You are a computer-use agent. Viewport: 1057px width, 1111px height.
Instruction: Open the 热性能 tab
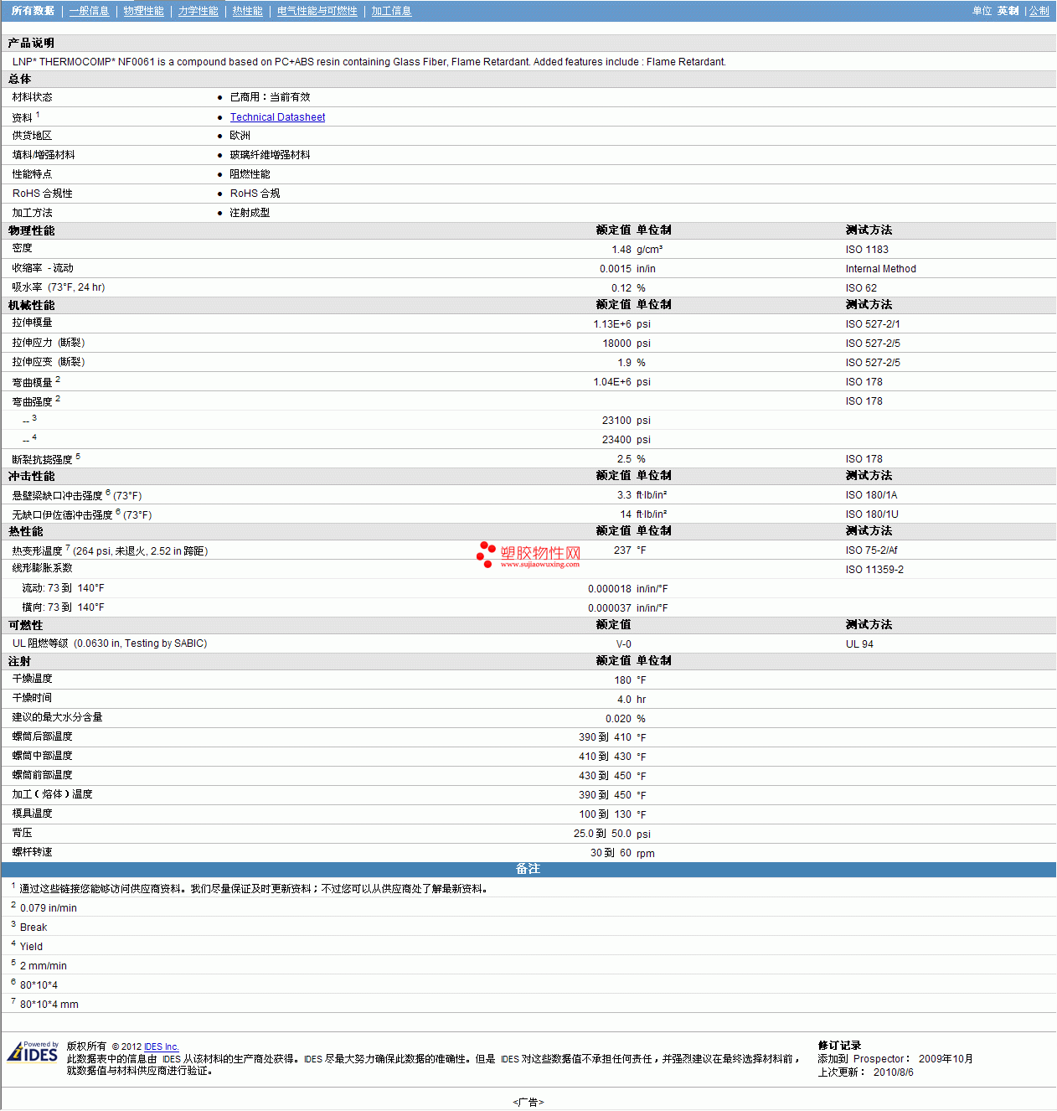(248, 11)
